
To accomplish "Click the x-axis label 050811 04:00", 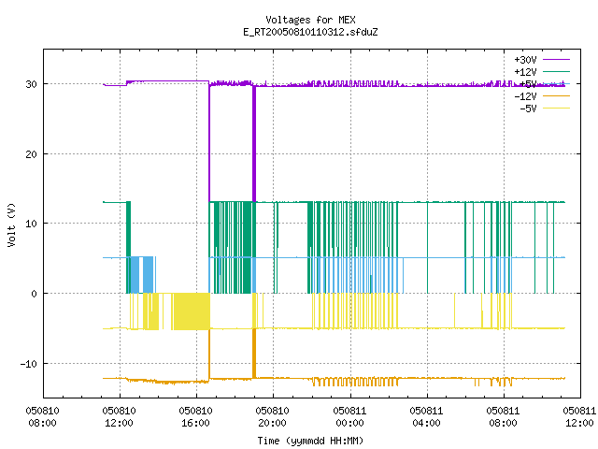I will pyautogui.click(x=426, y=417).
